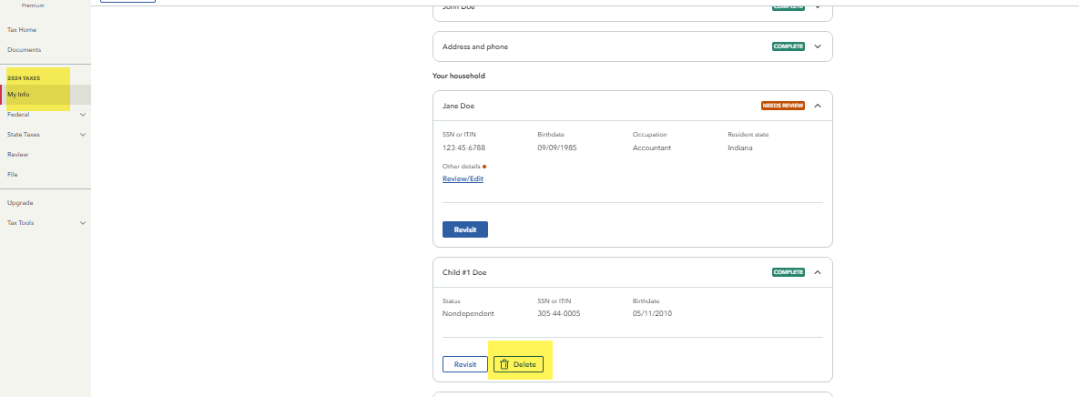
Task: Click Revisit button in Child #1 Doe card
Action: [x=465, y=364]
